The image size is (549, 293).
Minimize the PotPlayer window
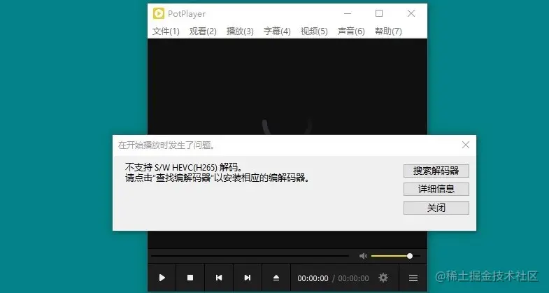348,14
